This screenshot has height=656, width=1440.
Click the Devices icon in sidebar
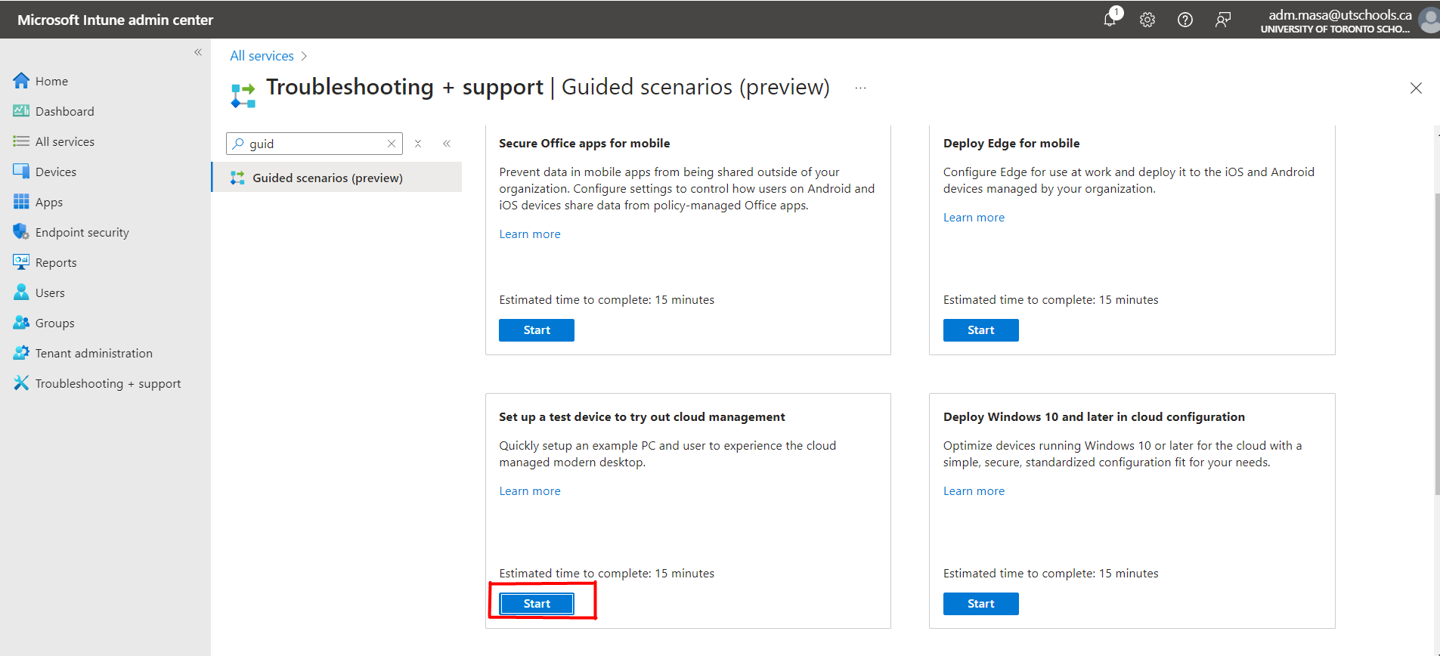[x=21, y=172]
